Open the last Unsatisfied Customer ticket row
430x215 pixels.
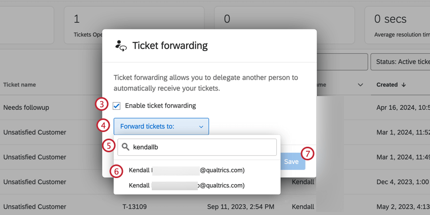tap(34, 207)
